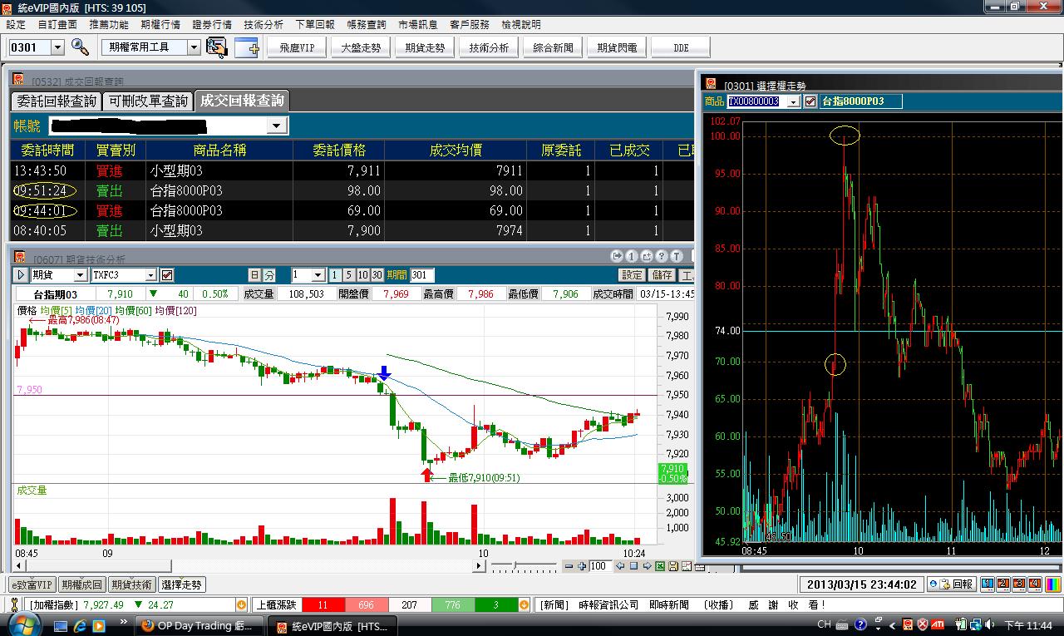1064x636 pixels.
Task: Select the 10-minute interval button
Action: click(362, 275)
